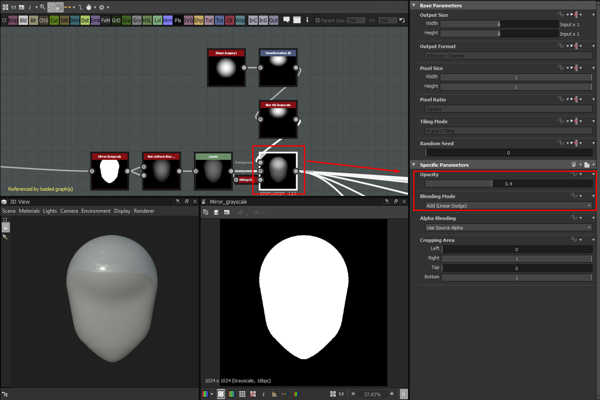Open the channel selector dropdown in 2D view
Viewport: 600px width, 400px height.
pos(211,394)
